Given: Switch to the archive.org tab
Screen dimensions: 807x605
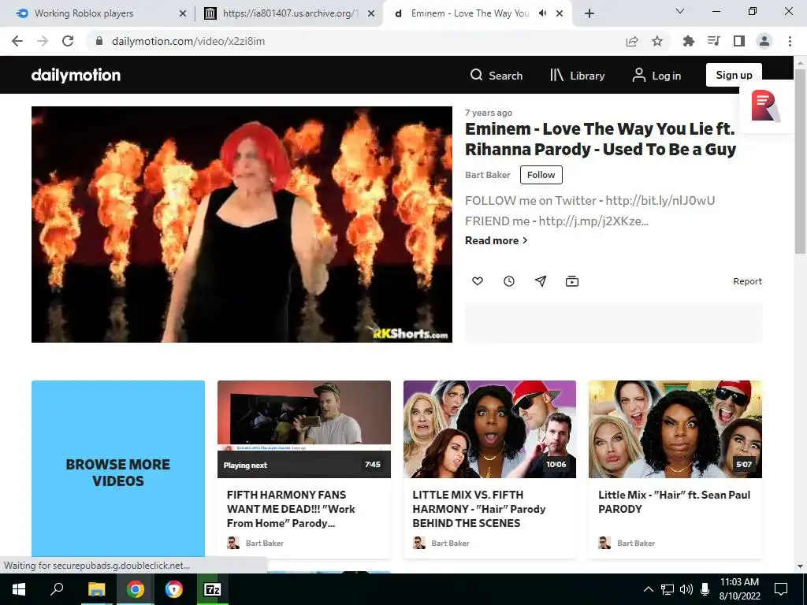Looking at the screenshot, I should point(290,13).
